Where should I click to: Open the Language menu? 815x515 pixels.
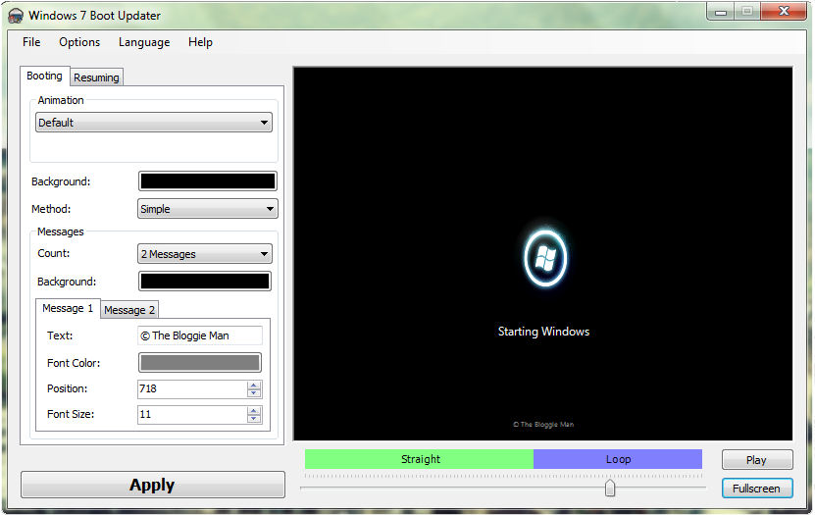(x=144, y=42)
